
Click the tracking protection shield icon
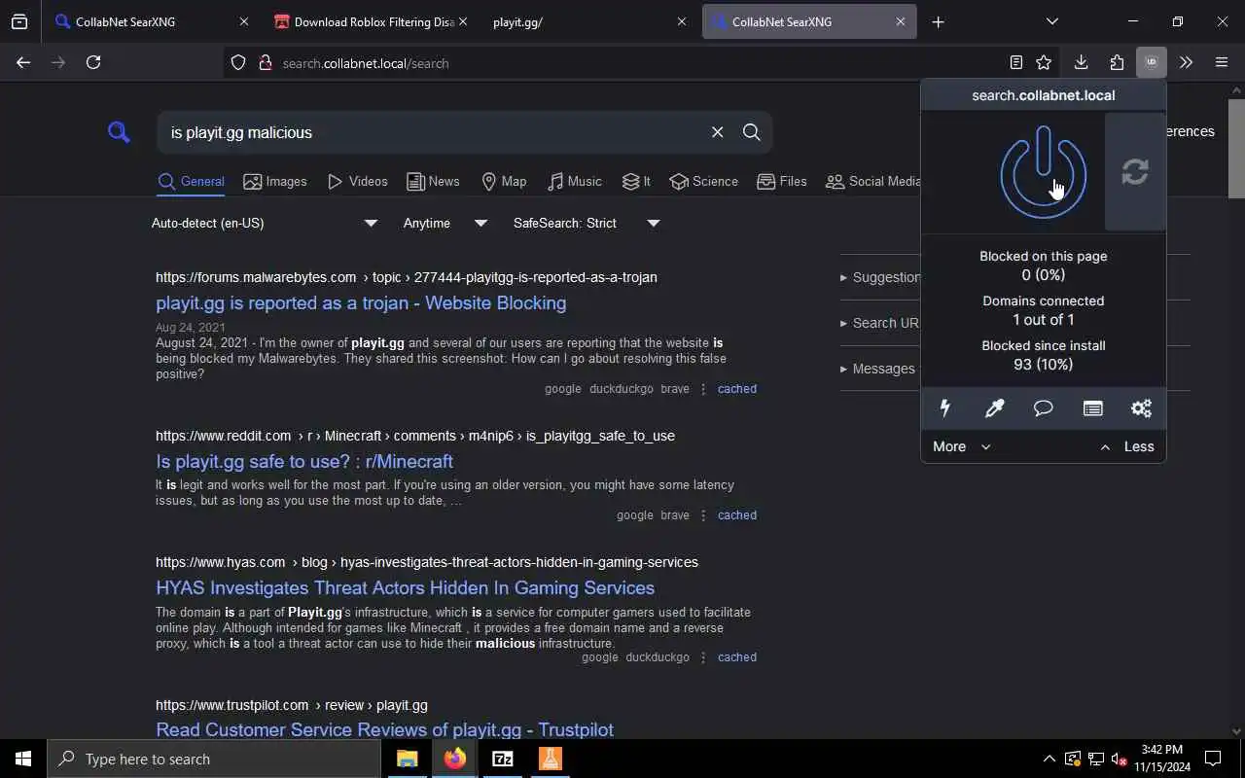click(238, 62)
